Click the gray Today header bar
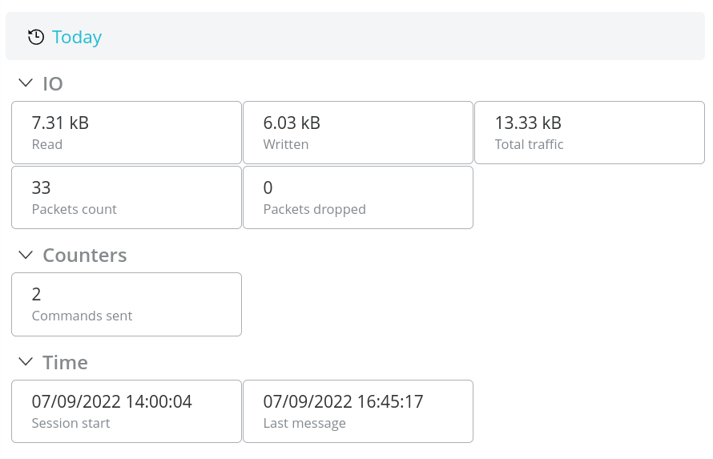 (355, 36)
